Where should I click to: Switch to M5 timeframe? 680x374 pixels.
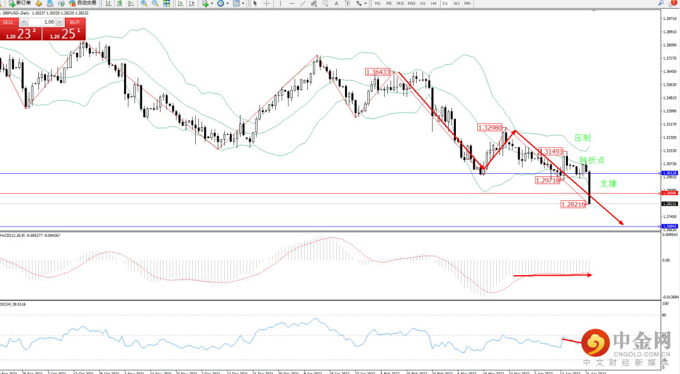pyautogui.click(x=389, y=3)
